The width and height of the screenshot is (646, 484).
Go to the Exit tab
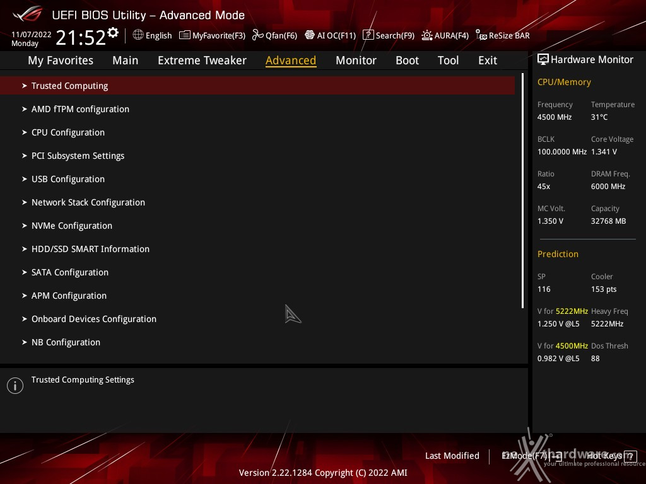[x=488, y=60]
